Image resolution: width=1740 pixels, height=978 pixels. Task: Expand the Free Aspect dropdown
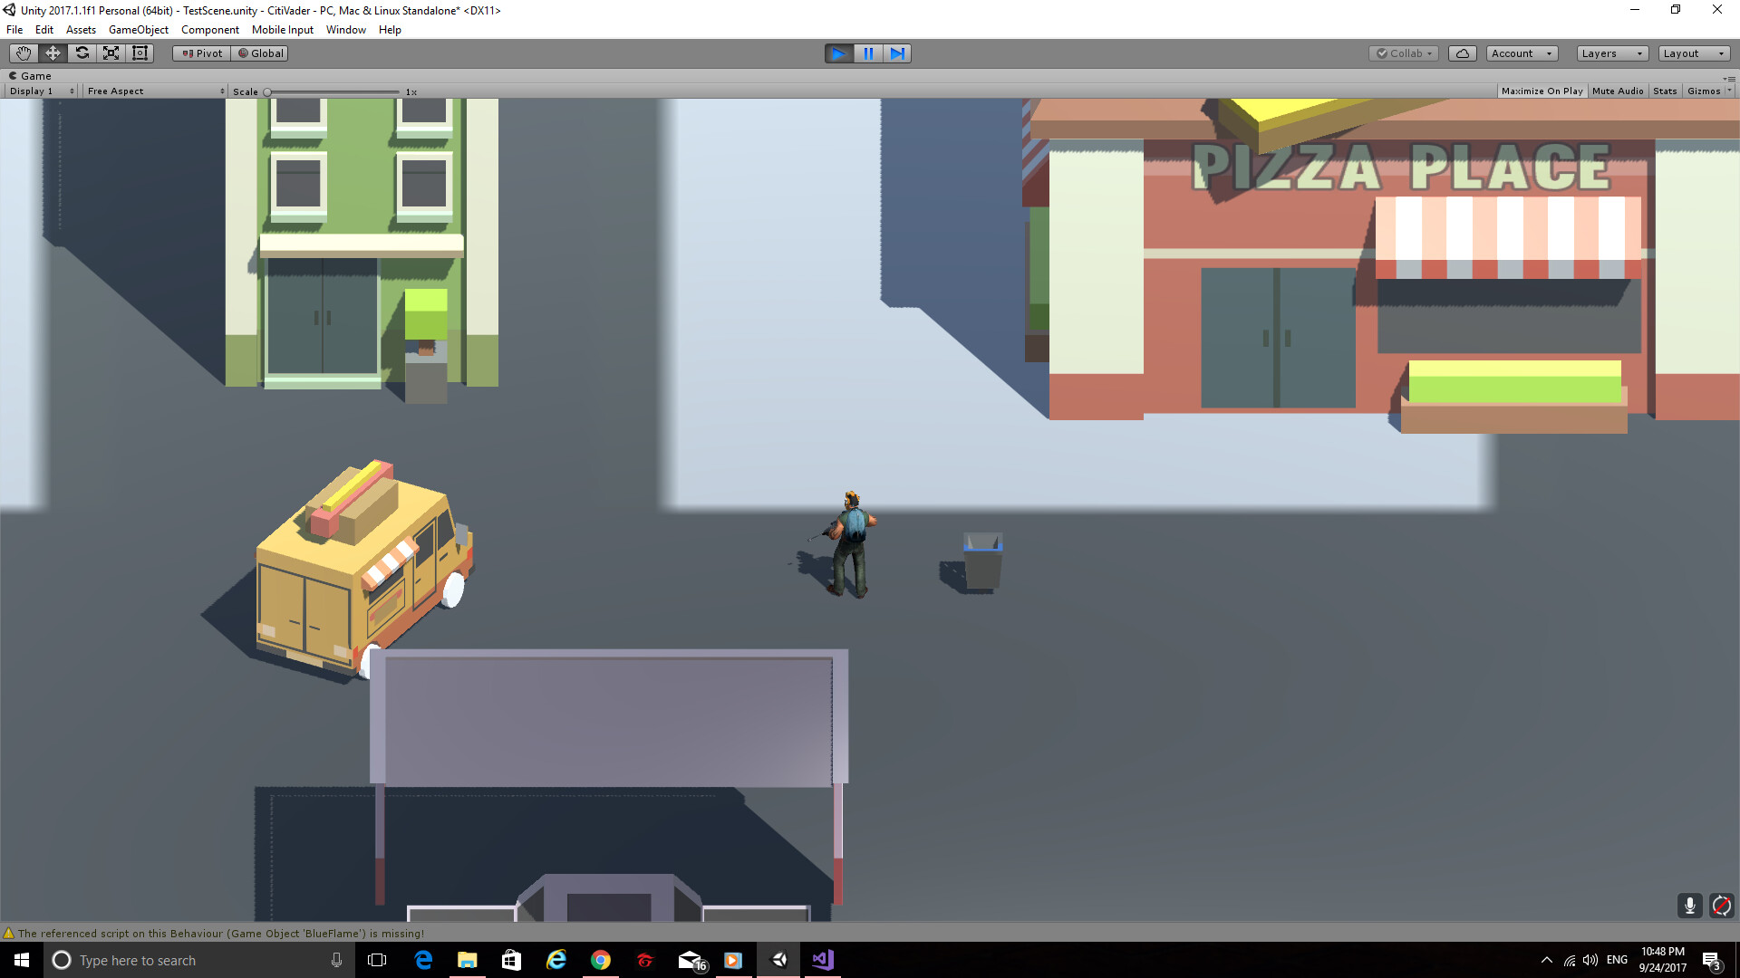click(x=155, y=91)
